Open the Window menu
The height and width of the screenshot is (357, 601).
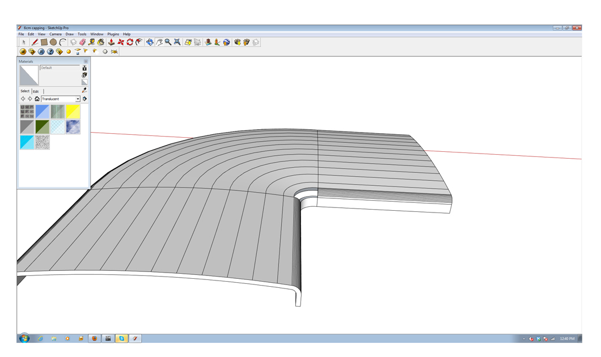(x=97, y=34)
